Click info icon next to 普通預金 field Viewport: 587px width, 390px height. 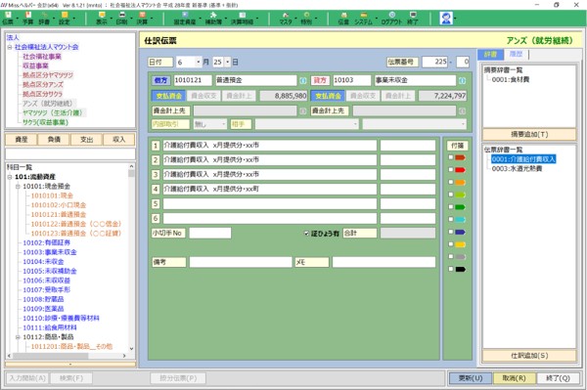[303, 80]
